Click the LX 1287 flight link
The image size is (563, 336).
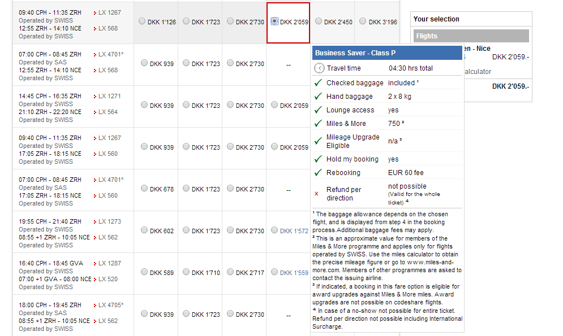pyautogui.click(x=109, y=264)
